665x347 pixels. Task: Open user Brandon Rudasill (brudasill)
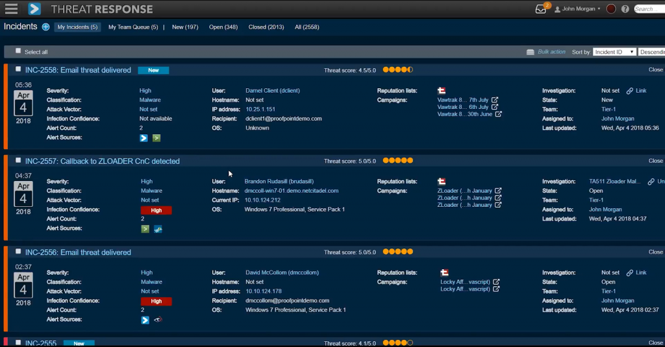coord(279,182)
